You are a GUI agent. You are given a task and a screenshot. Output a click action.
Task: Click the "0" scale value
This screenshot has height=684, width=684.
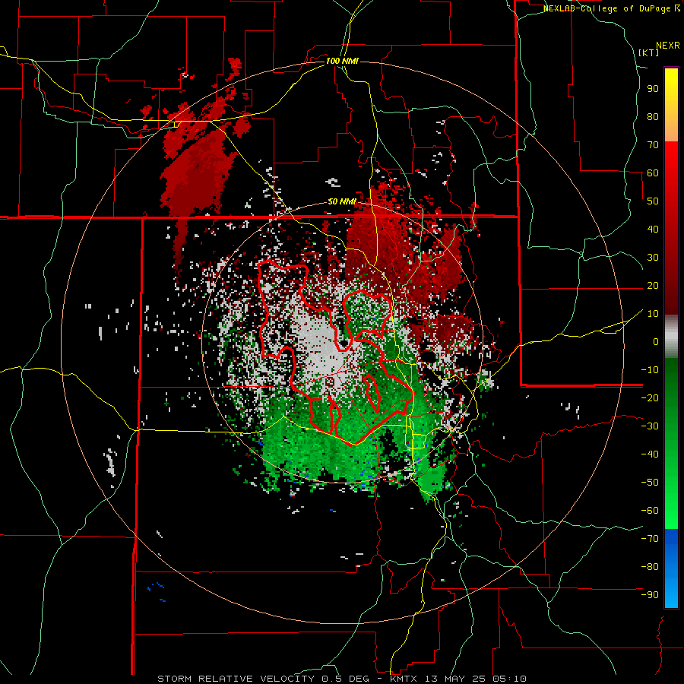[656, 341]
